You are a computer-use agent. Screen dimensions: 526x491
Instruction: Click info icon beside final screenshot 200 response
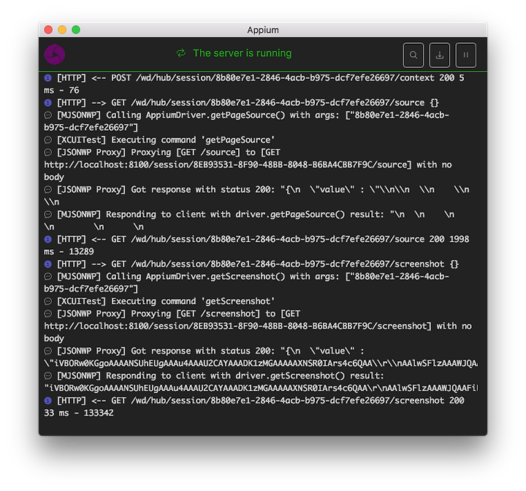[x=48, y=400]
